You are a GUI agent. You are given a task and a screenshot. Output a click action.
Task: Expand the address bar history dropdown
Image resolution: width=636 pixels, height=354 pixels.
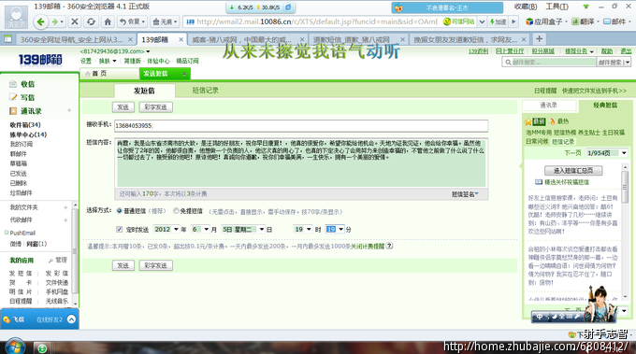[x=482, y=21]
